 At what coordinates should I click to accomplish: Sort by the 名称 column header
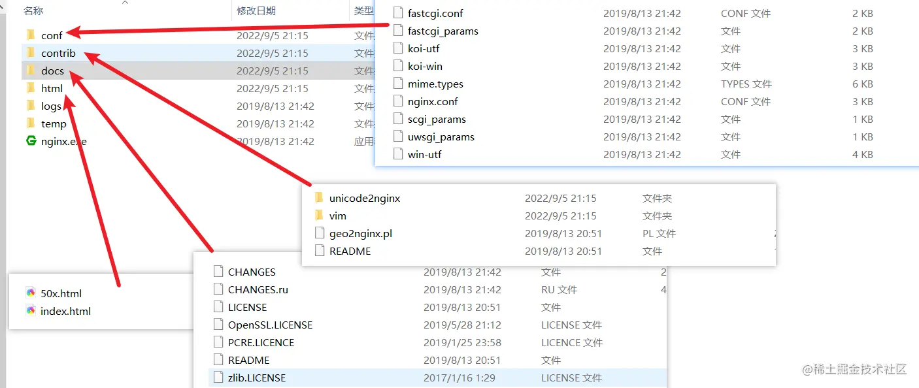tap(33, 10)
